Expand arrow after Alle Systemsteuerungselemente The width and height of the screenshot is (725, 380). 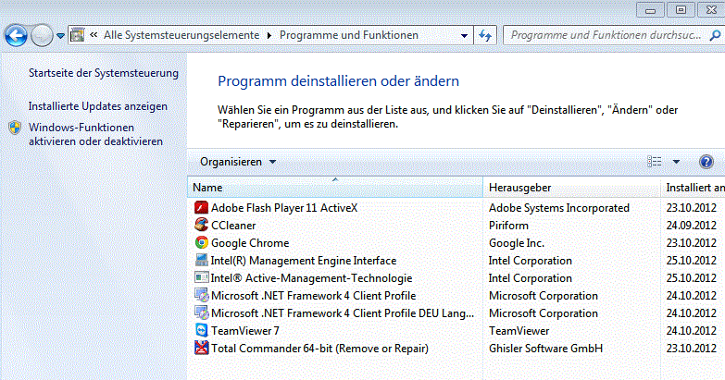click(x=269, y=35)
